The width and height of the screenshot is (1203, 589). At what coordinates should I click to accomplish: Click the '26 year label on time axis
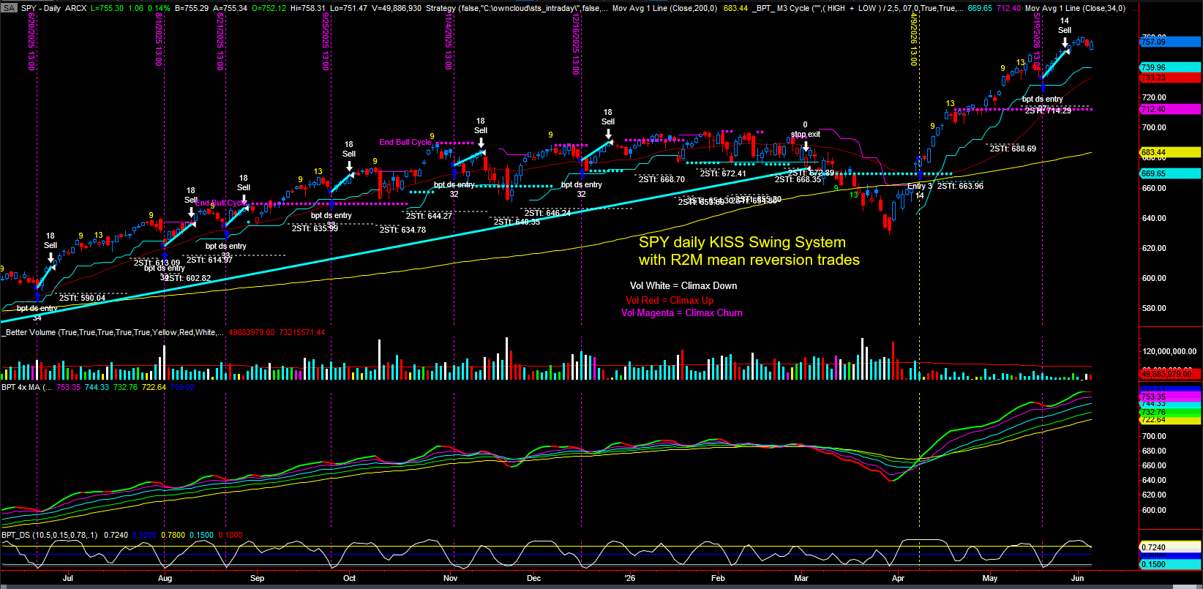point(630,578)
